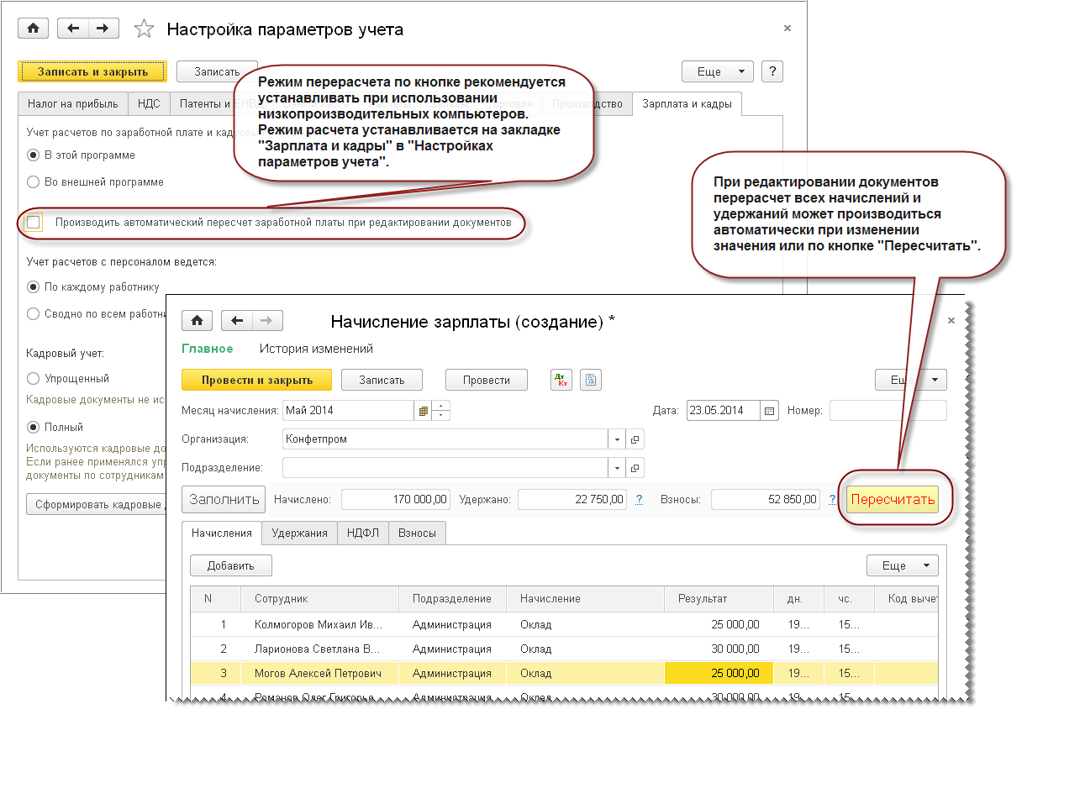This screenshot has height=804, width=1085.
Task: Expand the Подразделение dropdown arrow
Action: [x=617, y=468]
